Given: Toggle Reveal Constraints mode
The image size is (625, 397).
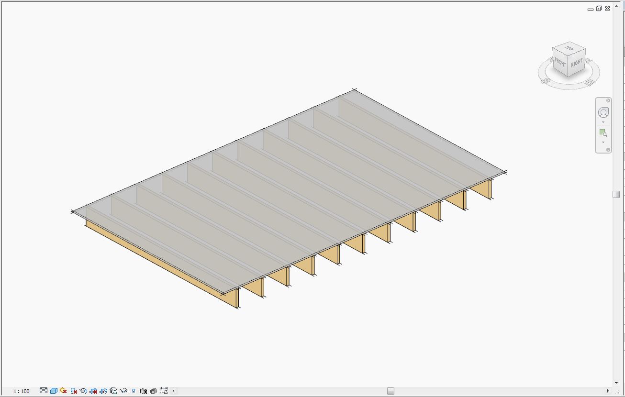Looking at the screenshot, I should pos(164,391).
